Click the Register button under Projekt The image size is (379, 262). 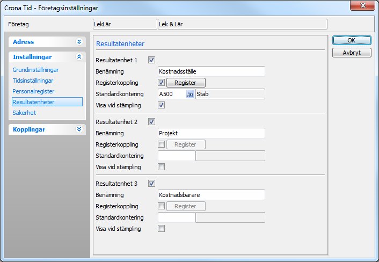tap(186, 144)
